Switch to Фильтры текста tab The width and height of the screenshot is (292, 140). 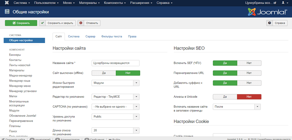point(112,37)
